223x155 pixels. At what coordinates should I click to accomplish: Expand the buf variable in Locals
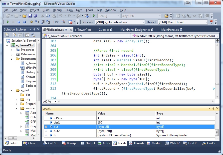click(46, 127)
